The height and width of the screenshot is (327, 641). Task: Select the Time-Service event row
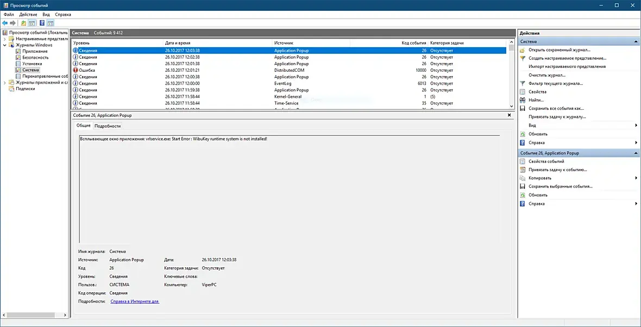tap(290, 103)
